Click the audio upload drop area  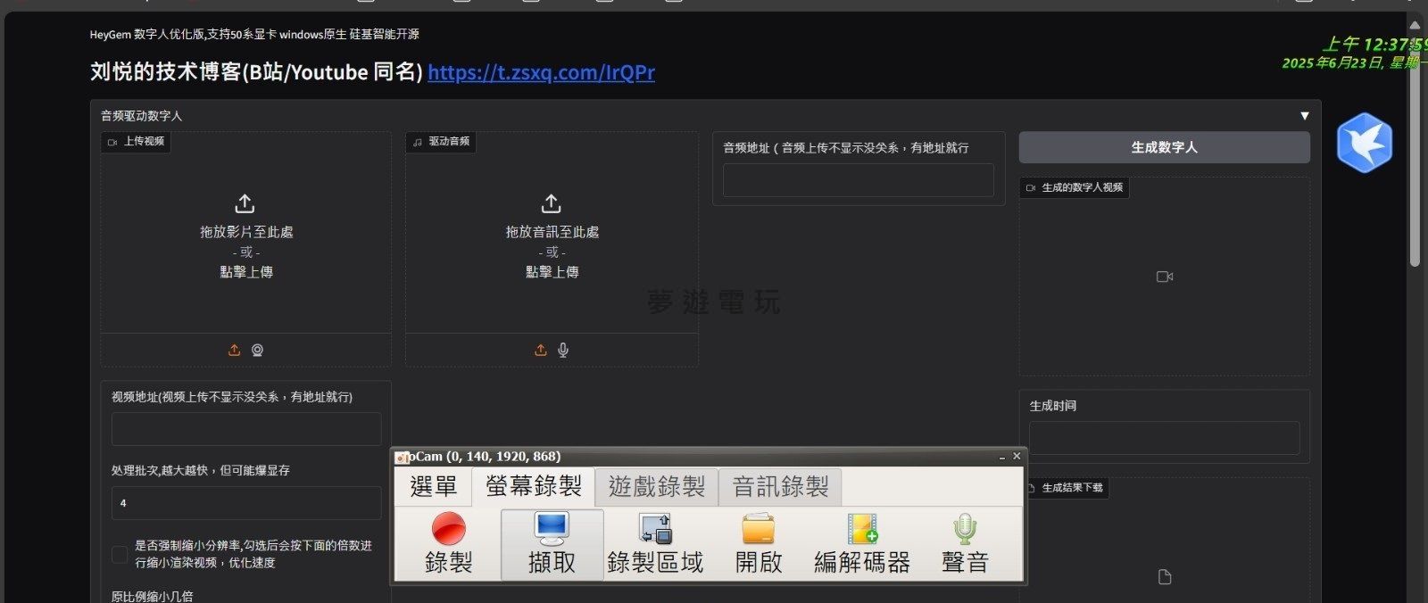pyautogui.click(x=552, y=233)
